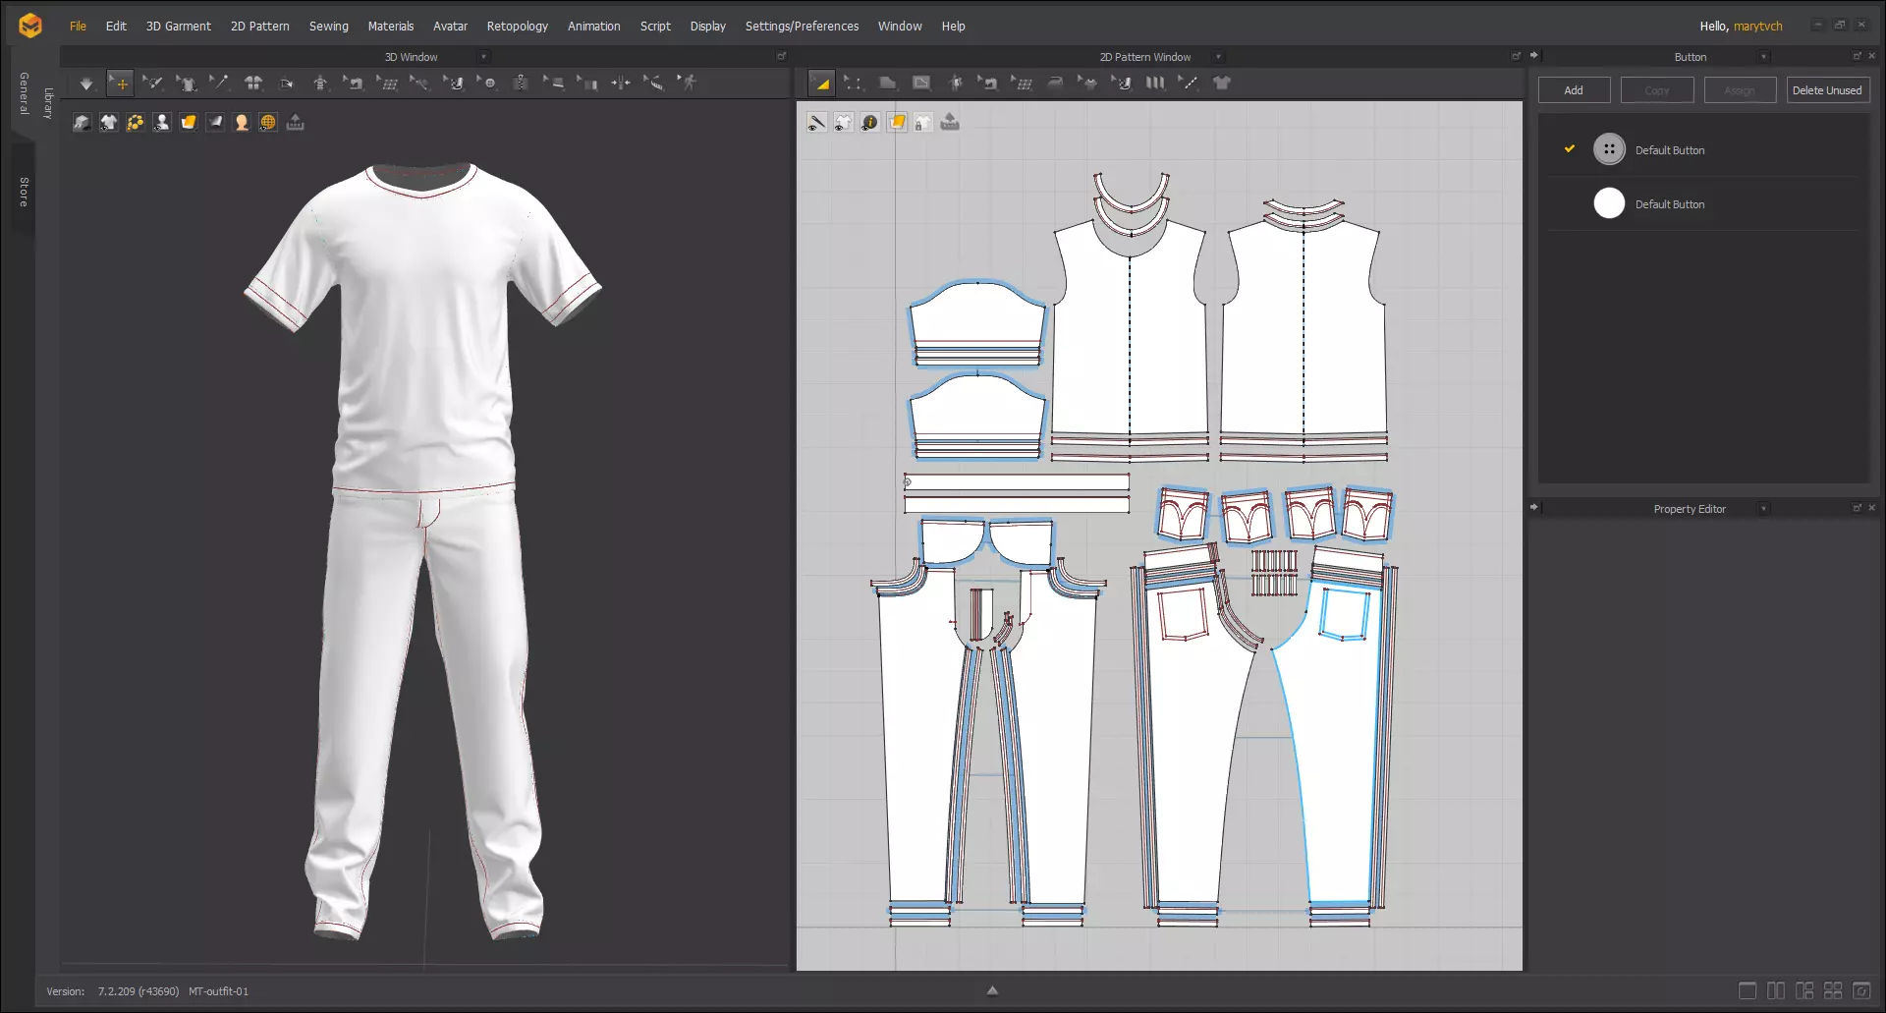The height and width of the screenshot is (1013, 1886).
Task: Click the CLO logo icon top left
Action: pyautogui.click(x=30, y=26)
